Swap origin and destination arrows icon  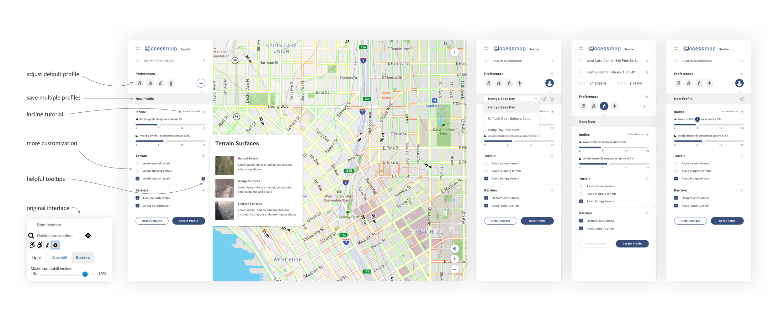click(647, 72)
